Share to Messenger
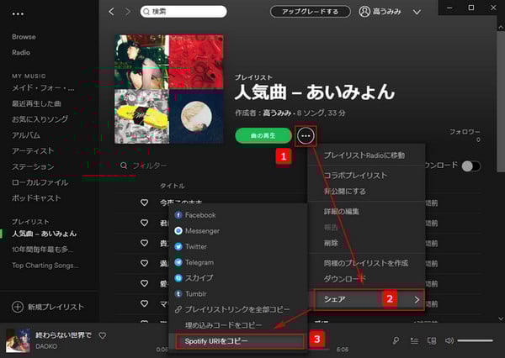This screenshot has height=358, width=505. pos(237,230)
